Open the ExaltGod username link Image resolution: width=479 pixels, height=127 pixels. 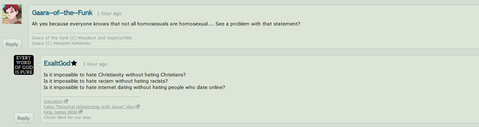pos(57,63)
